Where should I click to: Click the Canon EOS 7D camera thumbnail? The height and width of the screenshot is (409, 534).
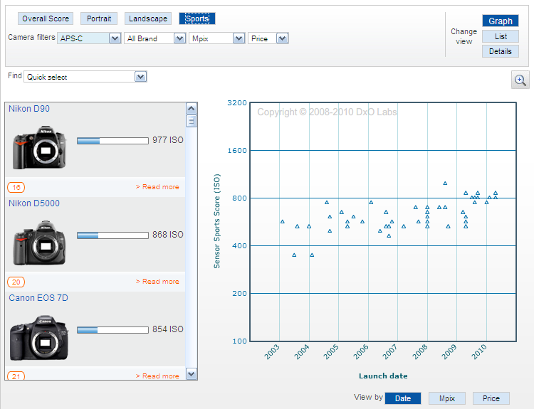coord(39,338)
